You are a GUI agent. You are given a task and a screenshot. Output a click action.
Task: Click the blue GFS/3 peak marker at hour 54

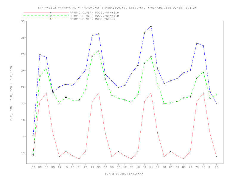(x=151, y=26)
